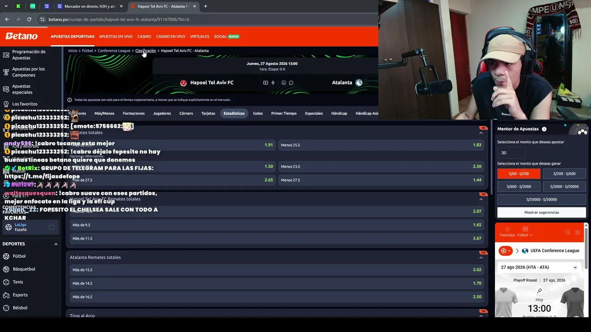Select the S/200 - S/600 win range
Viewport: 591px width, 332px height.
564,173
